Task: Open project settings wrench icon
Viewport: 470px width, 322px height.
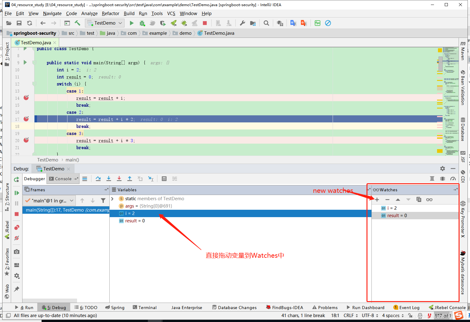Action: click(242, 23)
